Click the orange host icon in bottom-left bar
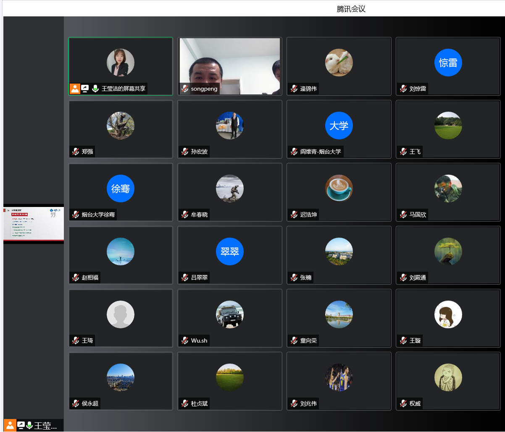Screen dimensions: 505x432 pos(10,425)
